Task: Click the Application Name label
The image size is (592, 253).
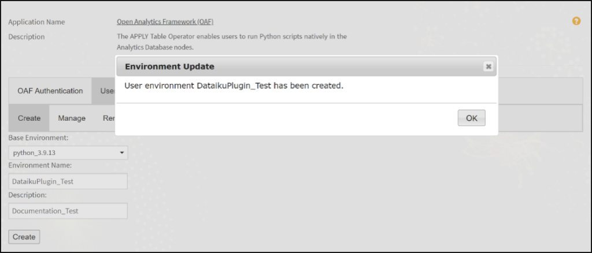Action: [x=36, y=22]
